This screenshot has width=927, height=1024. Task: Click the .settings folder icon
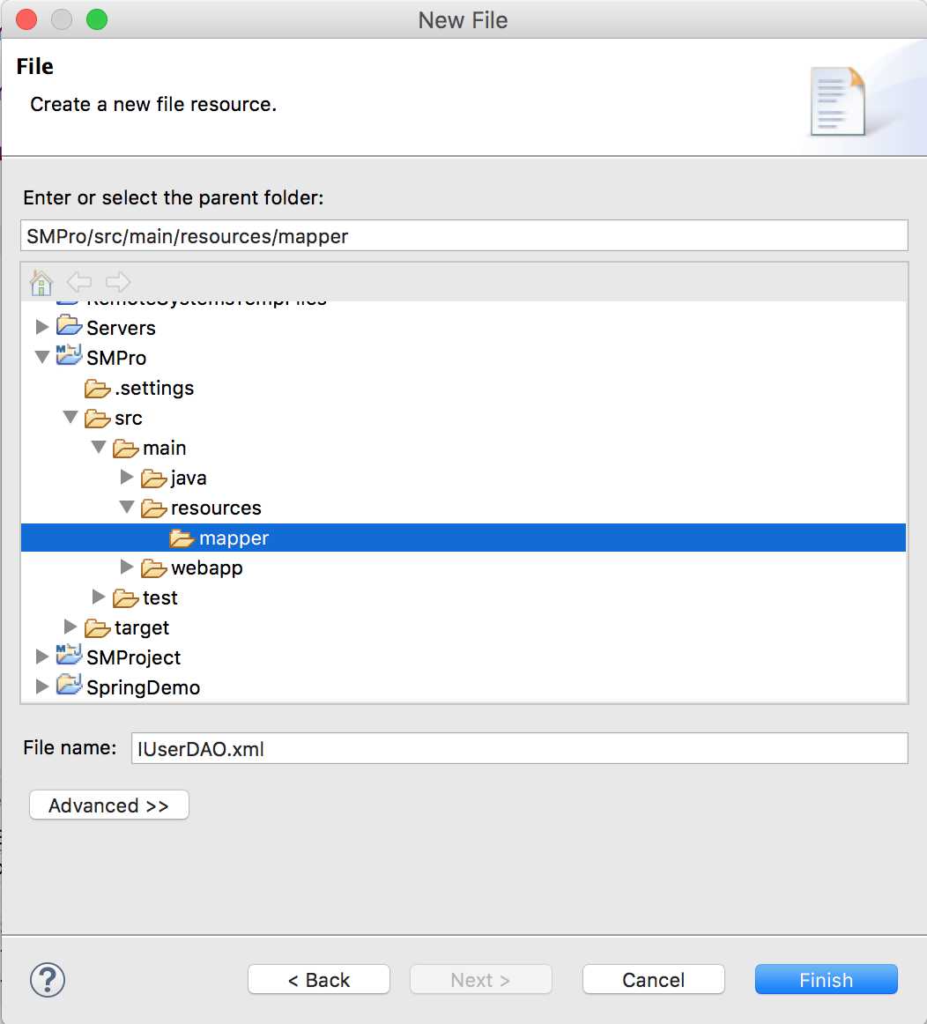[x=98, y=388]
